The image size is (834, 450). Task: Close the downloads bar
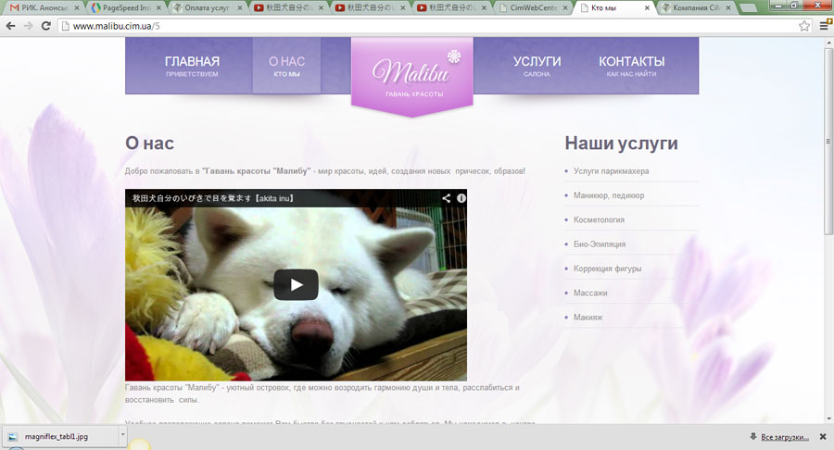(x=823, y=437)
